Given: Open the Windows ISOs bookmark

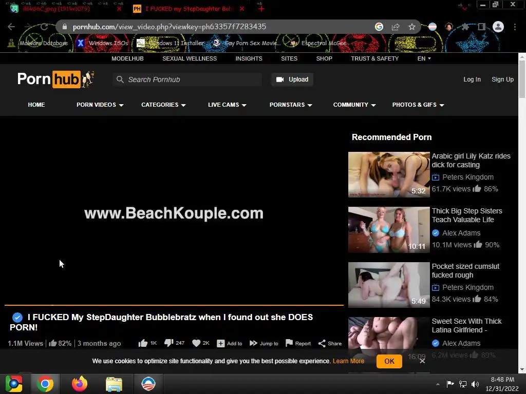Looking at the screenshot, I should click(x=102, y=43).
